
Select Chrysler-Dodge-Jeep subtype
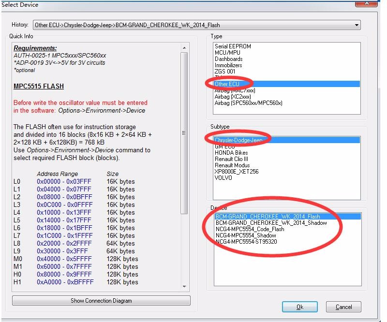[x=286, y=140]
